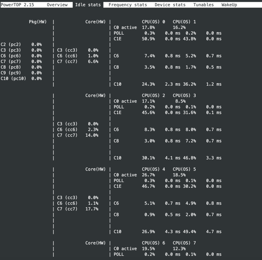Select the C3 (pc3) row label
Image resolution: width=262 pixels, height=260 pixels.
point(11,50)
